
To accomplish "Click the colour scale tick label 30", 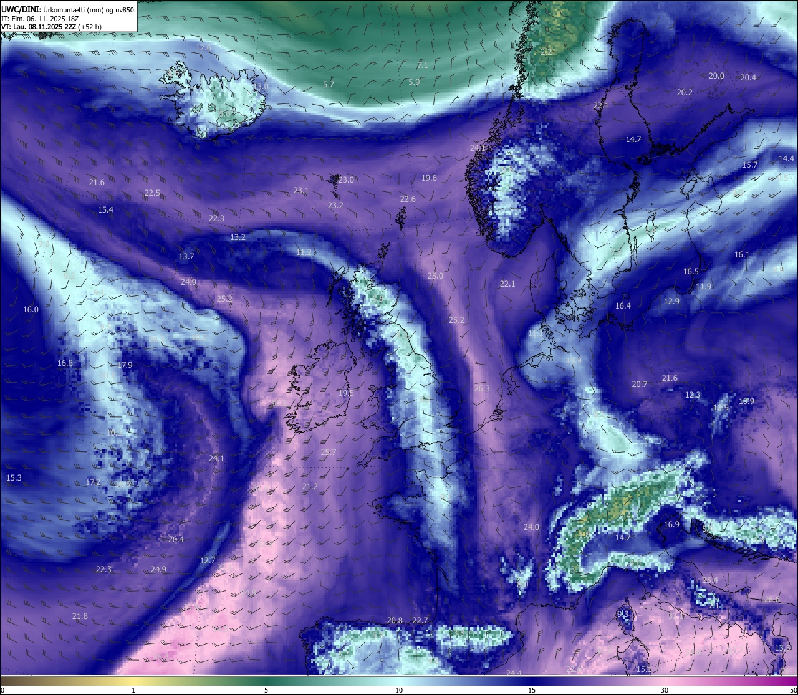I will click(x=665, y=690).
